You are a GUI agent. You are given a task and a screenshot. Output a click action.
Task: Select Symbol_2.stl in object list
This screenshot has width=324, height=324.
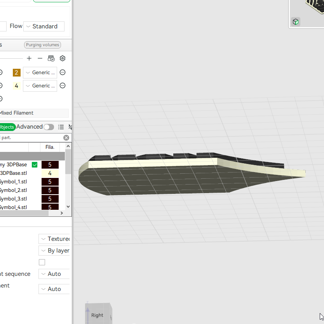pos(14,190)
